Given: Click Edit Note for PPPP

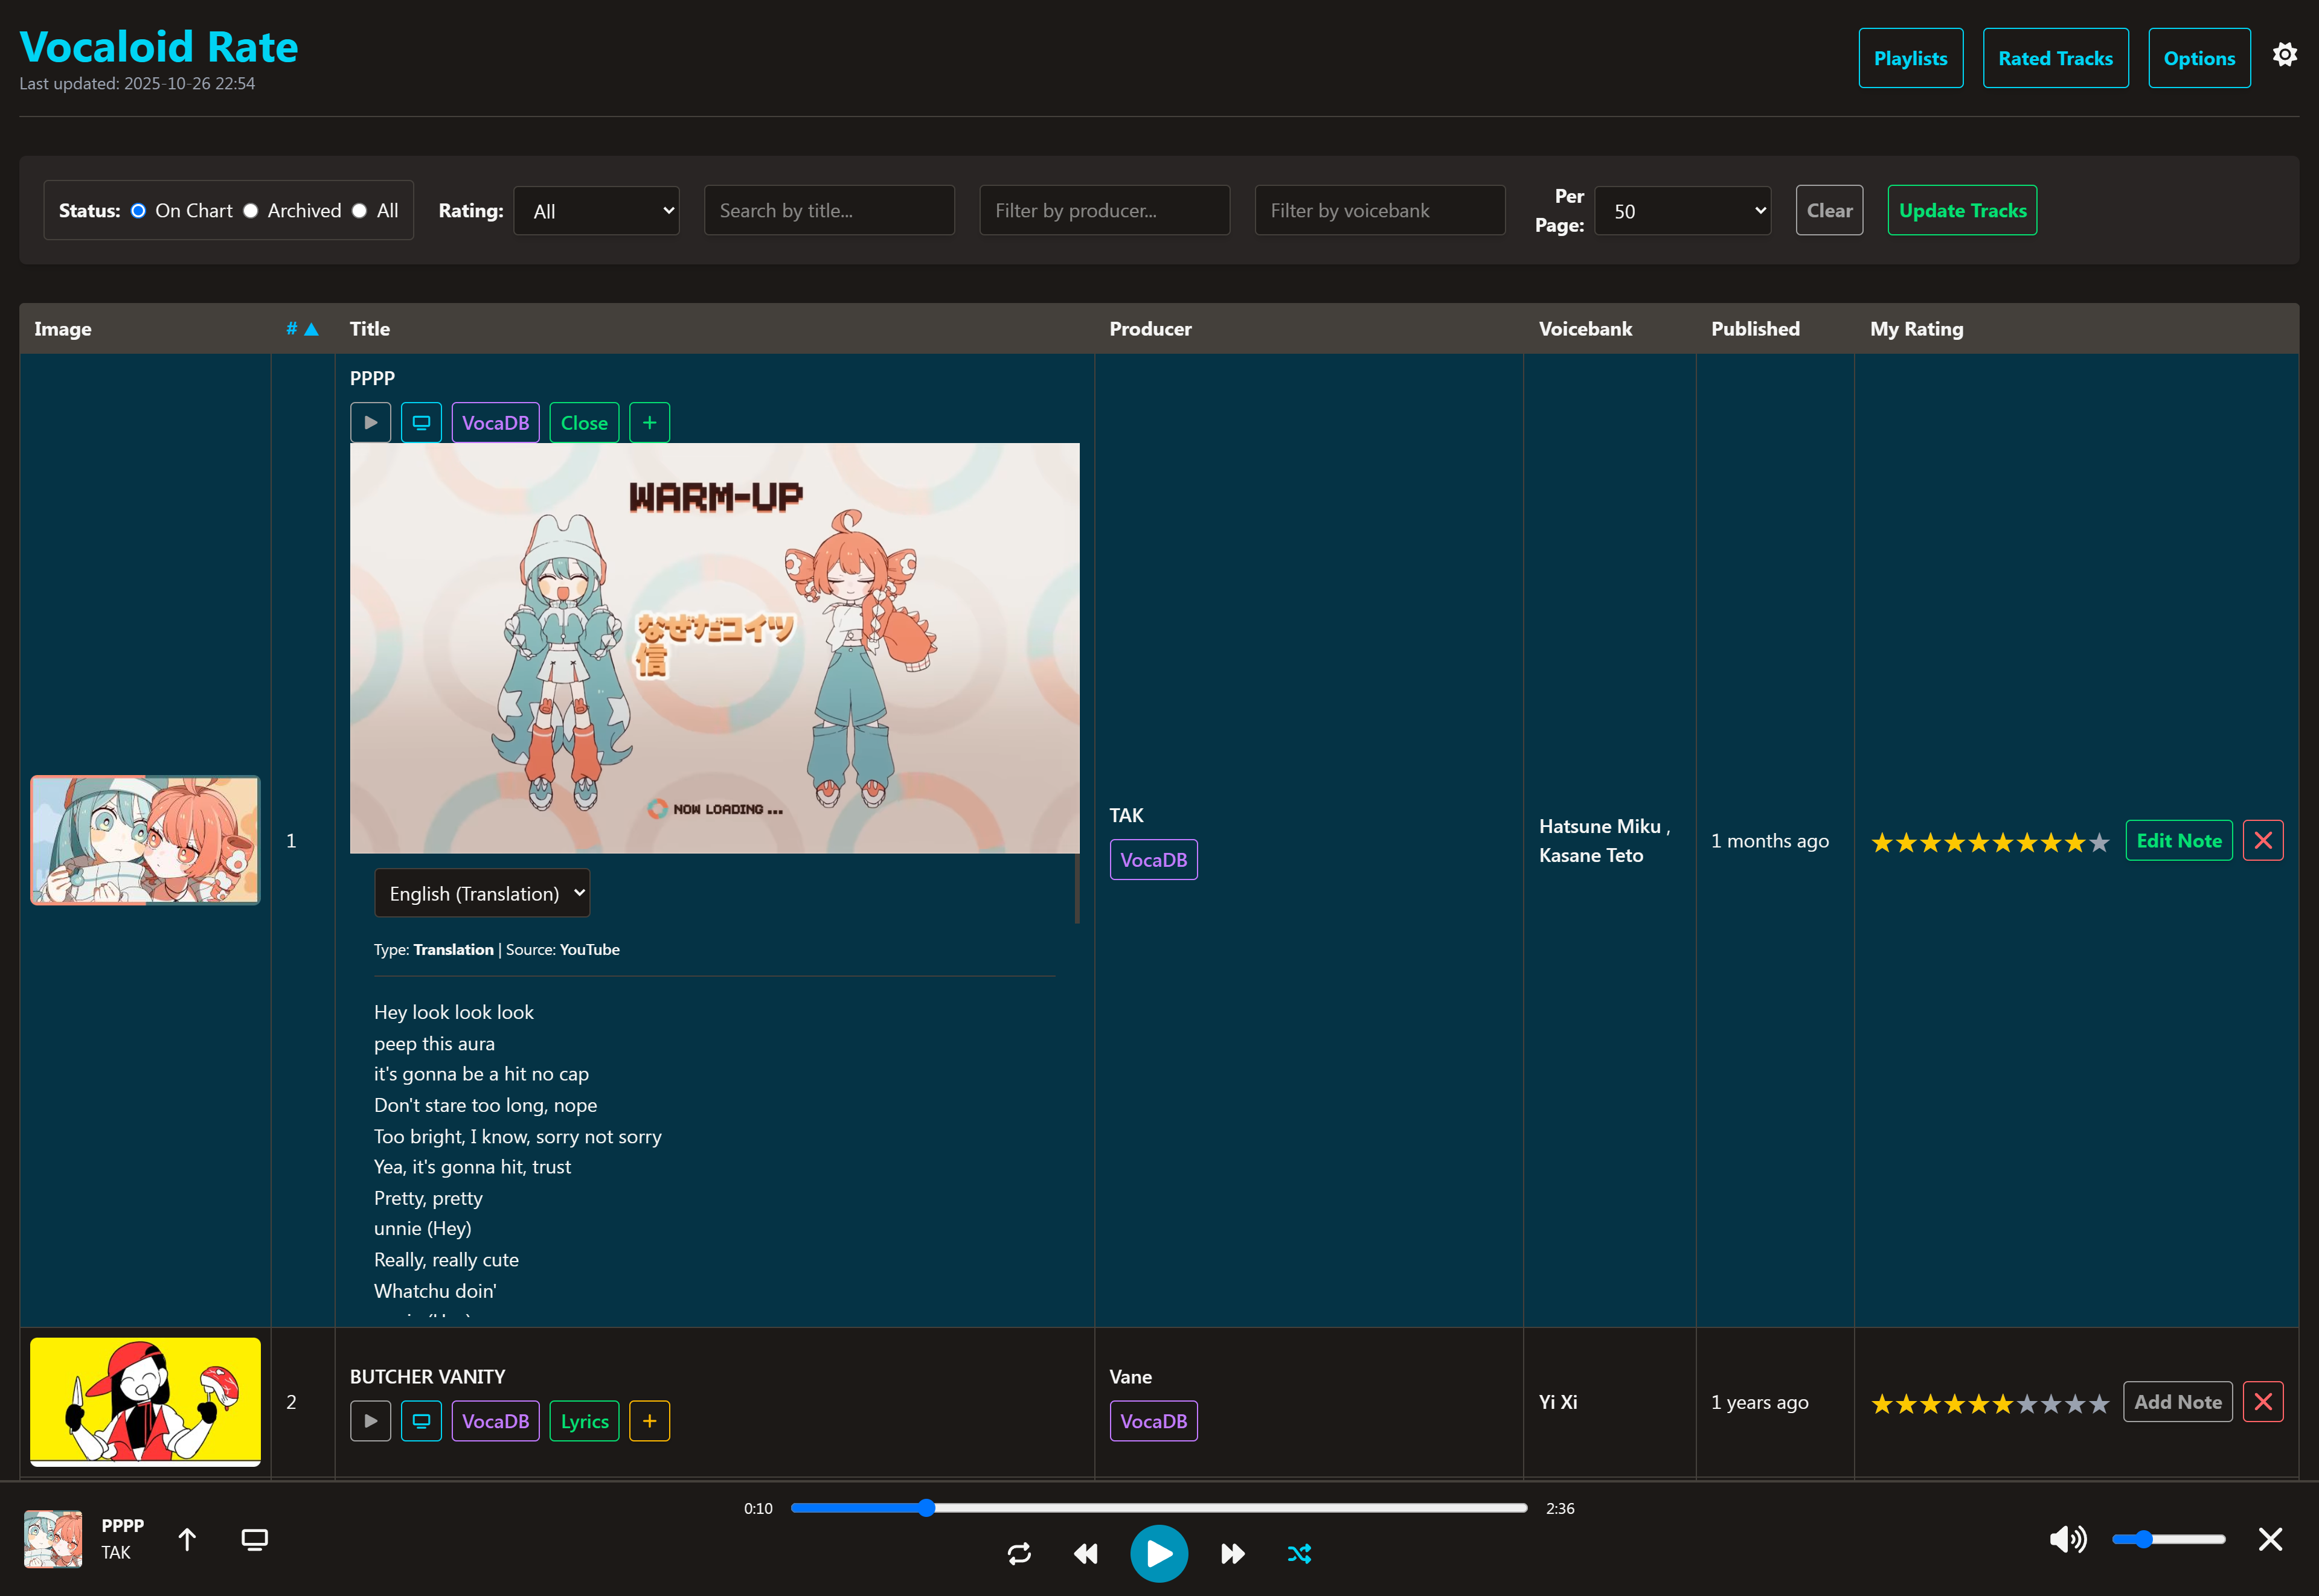Looking at the screenshot, I should tap(2179, 840).
